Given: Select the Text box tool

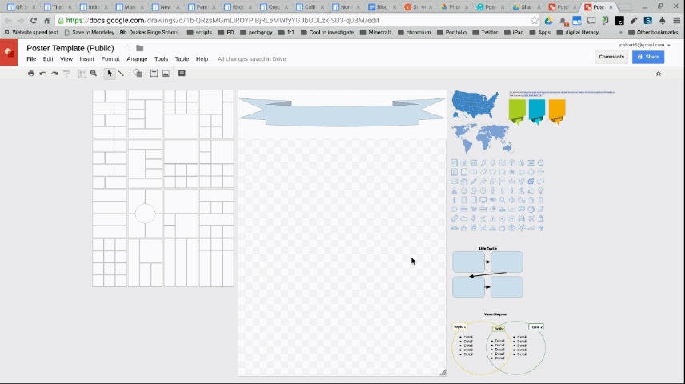Looking at the screenshot, I should click(154, 74).
